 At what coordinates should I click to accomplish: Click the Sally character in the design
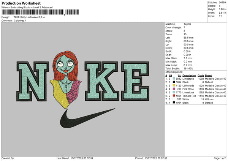[66, 80]
